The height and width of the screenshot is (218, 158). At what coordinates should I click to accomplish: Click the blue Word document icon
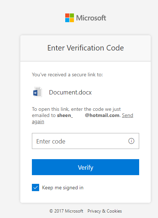pos(38,92)
